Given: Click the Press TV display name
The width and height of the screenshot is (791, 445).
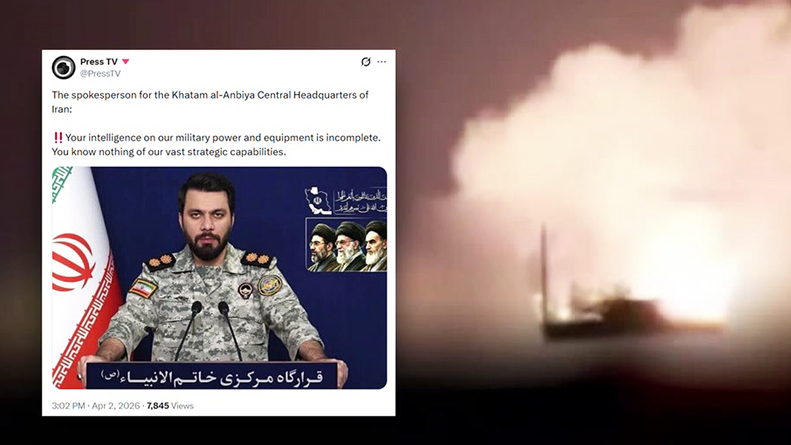Looking at the screenshot, I should click(99, 62).
